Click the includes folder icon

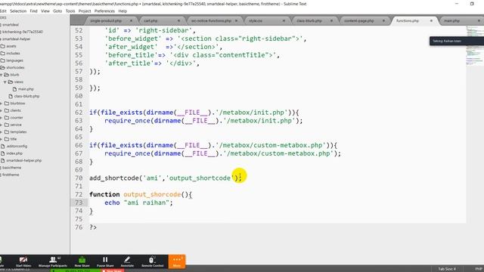point(3,53)
